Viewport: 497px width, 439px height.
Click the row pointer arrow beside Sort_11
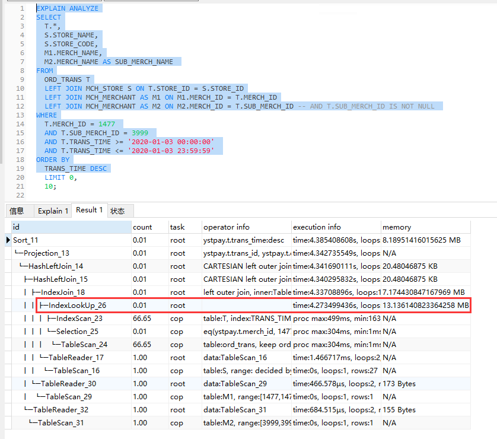pos(8,240)
